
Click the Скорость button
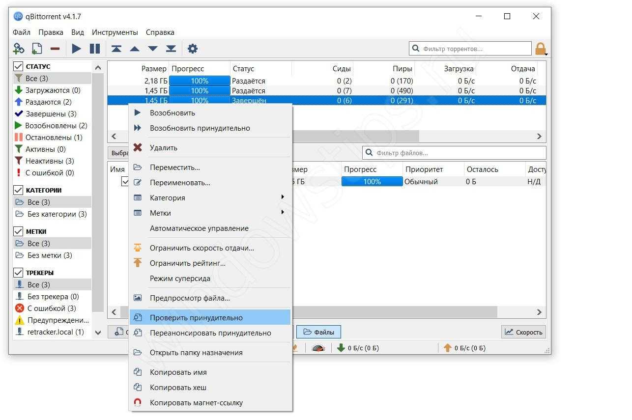(x=523, y=332)
